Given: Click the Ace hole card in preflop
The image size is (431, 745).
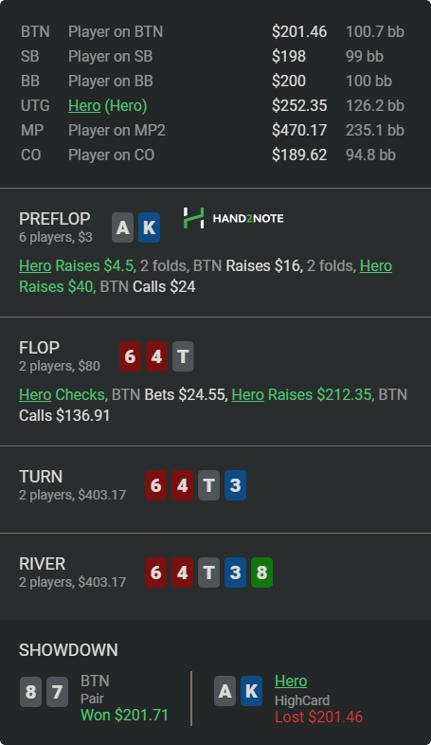Looking at the screenshot, I should pos(122,227).
